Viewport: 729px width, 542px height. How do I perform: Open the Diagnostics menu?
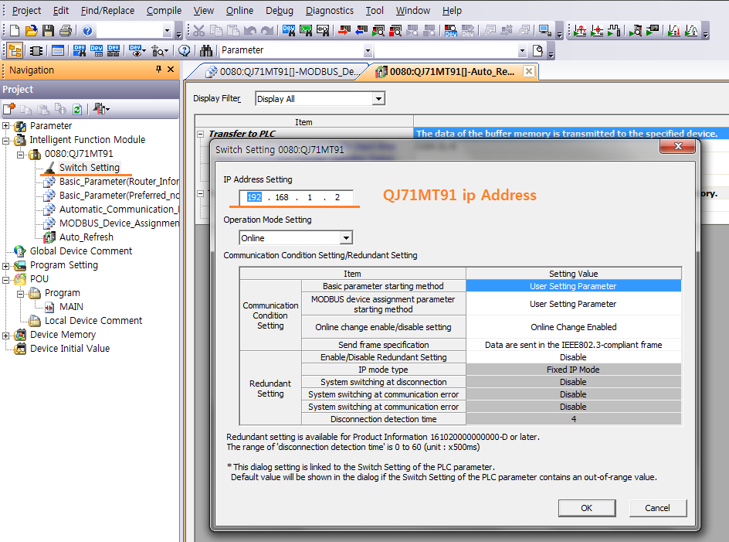pyautogui.click(x=329, y=10)
